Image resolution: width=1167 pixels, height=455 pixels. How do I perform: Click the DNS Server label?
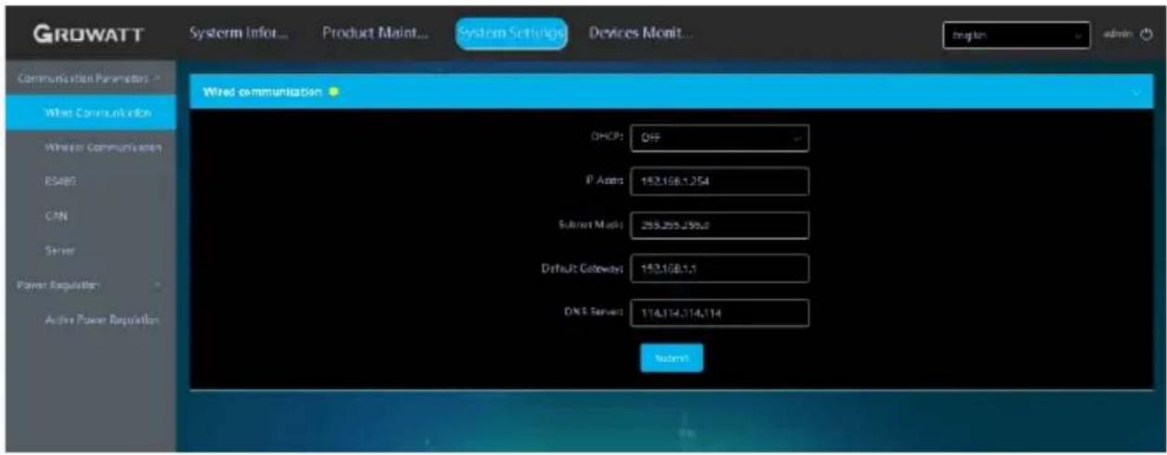point(595,313)
